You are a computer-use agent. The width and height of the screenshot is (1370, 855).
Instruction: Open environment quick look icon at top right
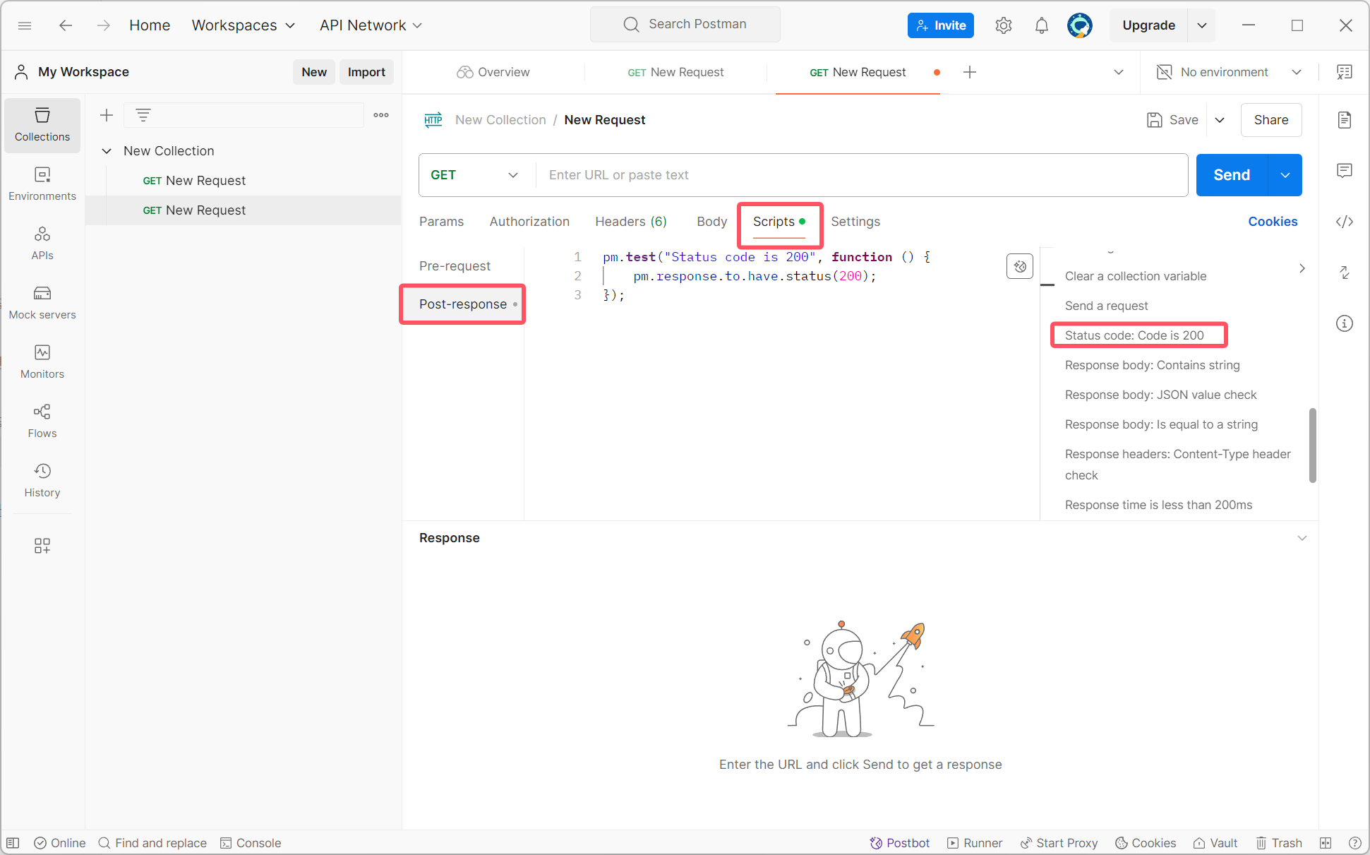(x=1345, y=72)
